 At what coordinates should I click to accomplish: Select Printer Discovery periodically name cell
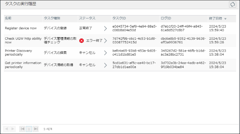[x=18, y=53]
